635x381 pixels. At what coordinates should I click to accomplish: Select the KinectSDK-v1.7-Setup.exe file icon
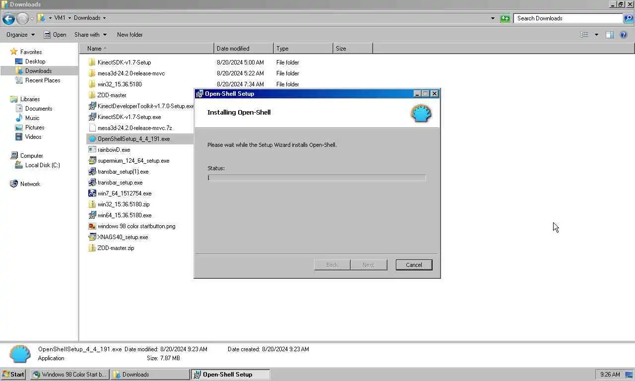point(92,117)
